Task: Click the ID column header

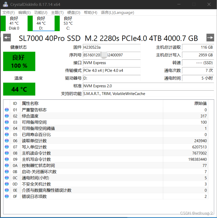Action: point(15,103)
